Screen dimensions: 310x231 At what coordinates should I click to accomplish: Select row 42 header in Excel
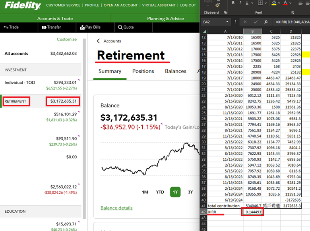coord(204,212)
